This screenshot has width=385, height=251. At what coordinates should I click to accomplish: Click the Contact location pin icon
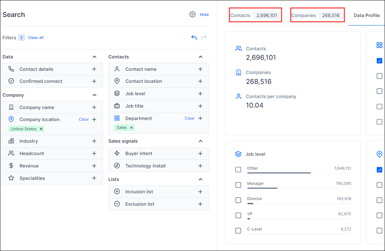click(117, 81)
